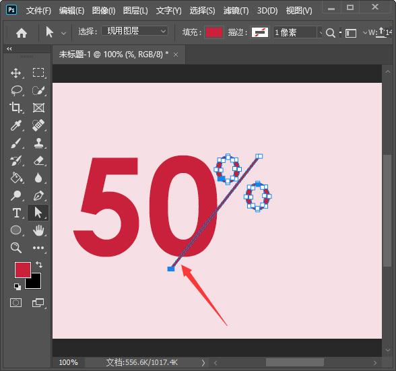
Task: Click the 100% zoom level field
Action: tap(69, 363)
